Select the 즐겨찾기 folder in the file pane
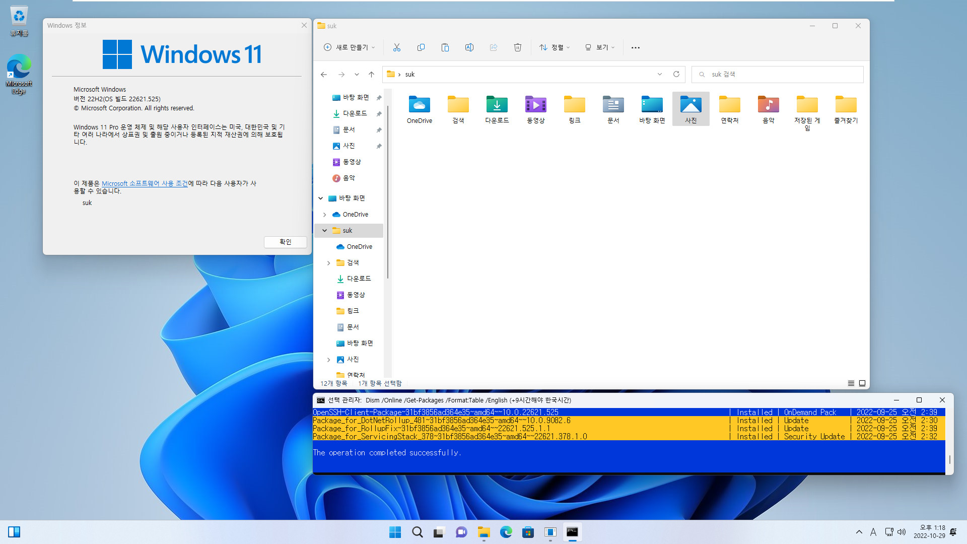The height and width of the screenshot is (544, 967). pyautogui.click(x=846, y=109)
